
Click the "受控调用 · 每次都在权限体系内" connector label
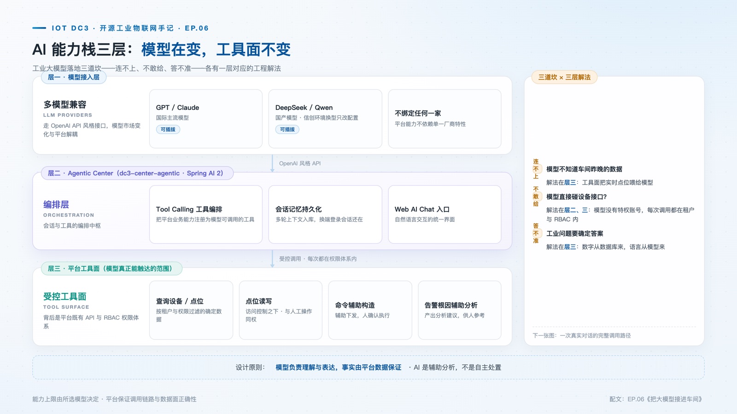tap(318, 259)
